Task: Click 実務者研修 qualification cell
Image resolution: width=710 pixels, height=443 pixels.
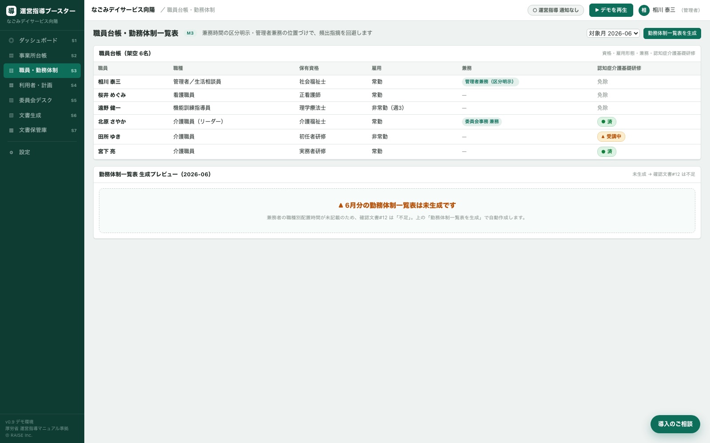Action: coord(312,152)
